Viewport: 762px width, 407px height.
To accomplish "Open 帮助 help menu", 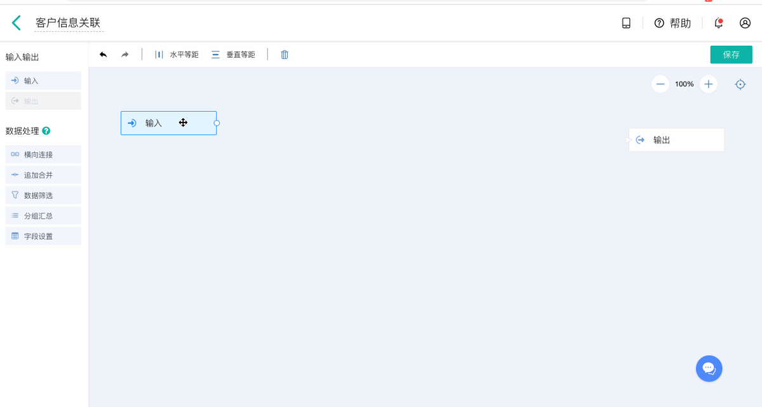I will [x=672, y=23].
